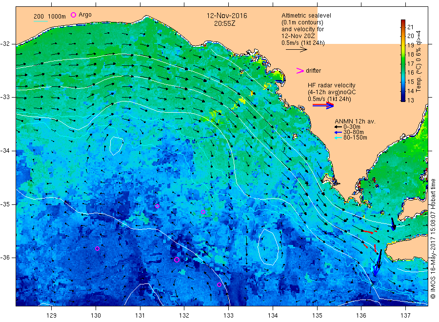Click the '80-150m' depth range label

[355, 138]
